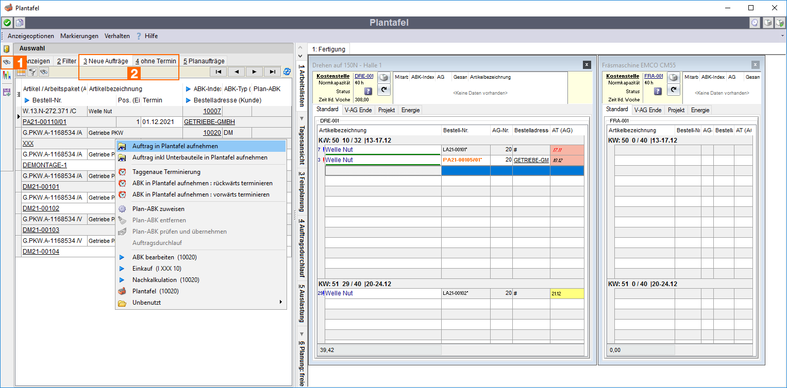Jump to the last record in Auswahl
Screen dimensions: 787x388
tap(272, 72)
